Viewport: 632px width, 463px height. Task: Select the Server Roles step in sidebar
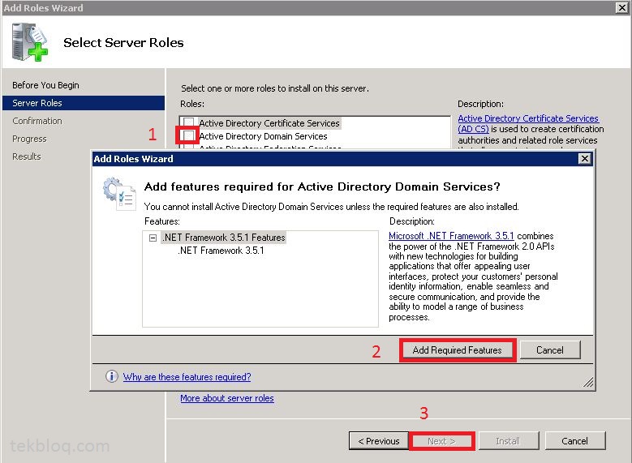coord(84,103)
